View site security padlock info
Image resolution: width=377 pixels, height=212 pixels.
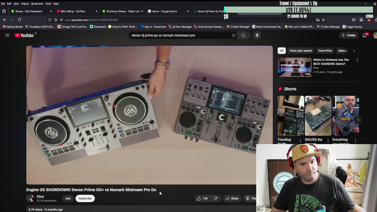(56, 20)
